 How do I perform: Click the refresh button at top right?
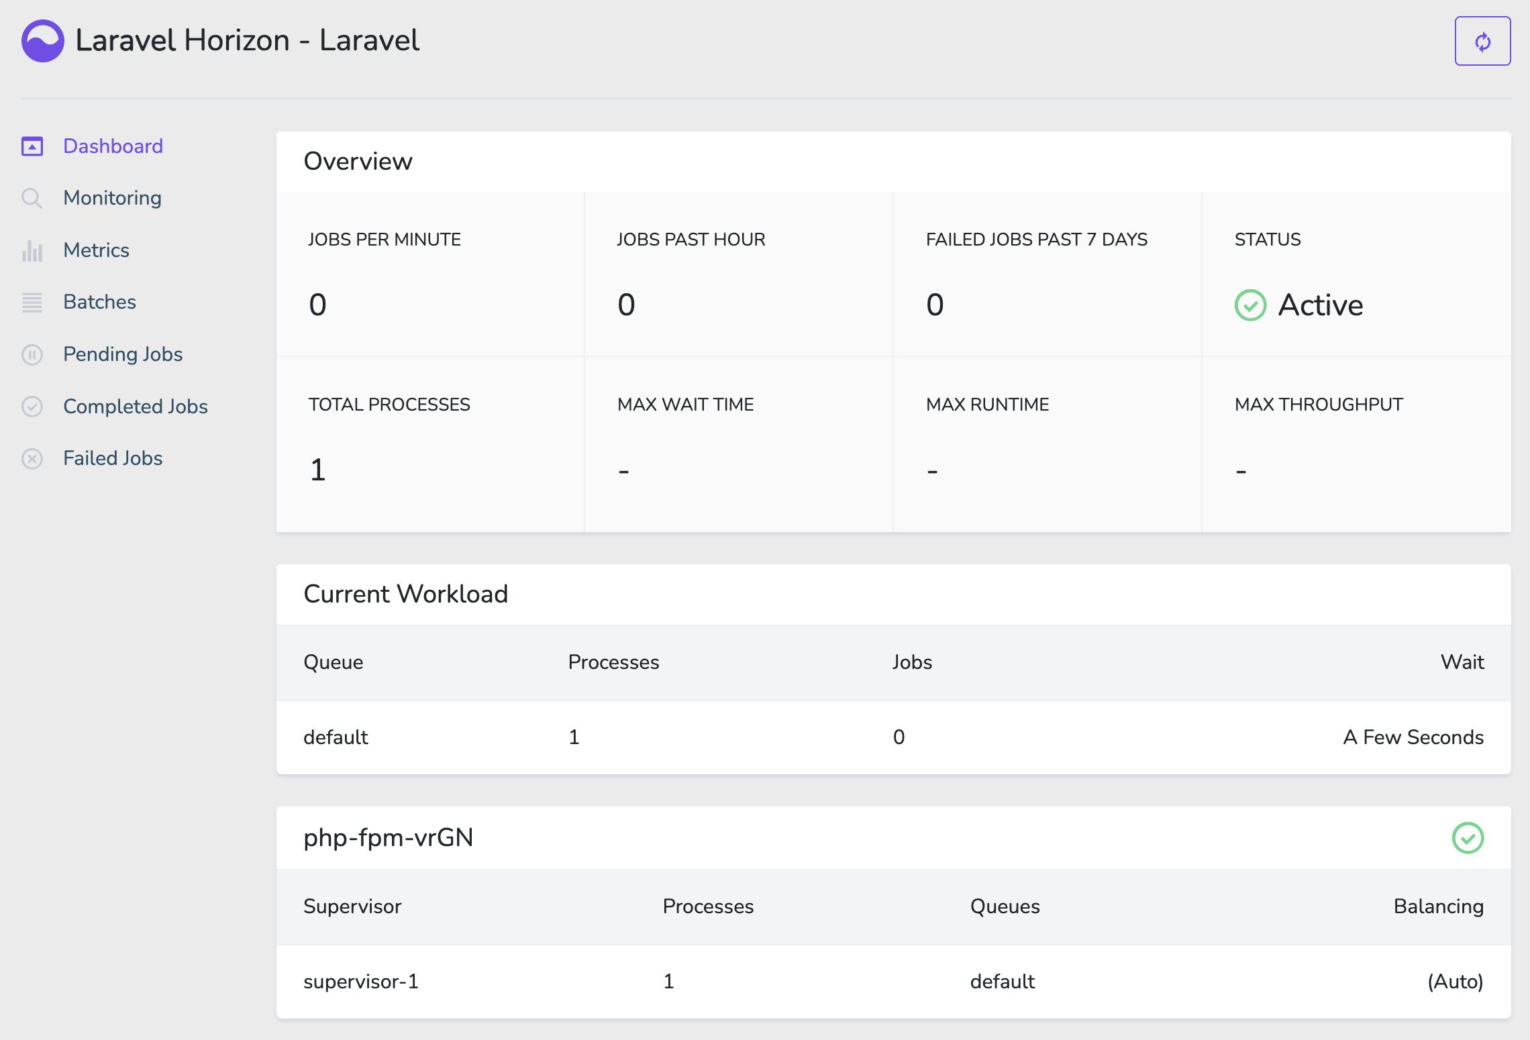[1482, 41]
